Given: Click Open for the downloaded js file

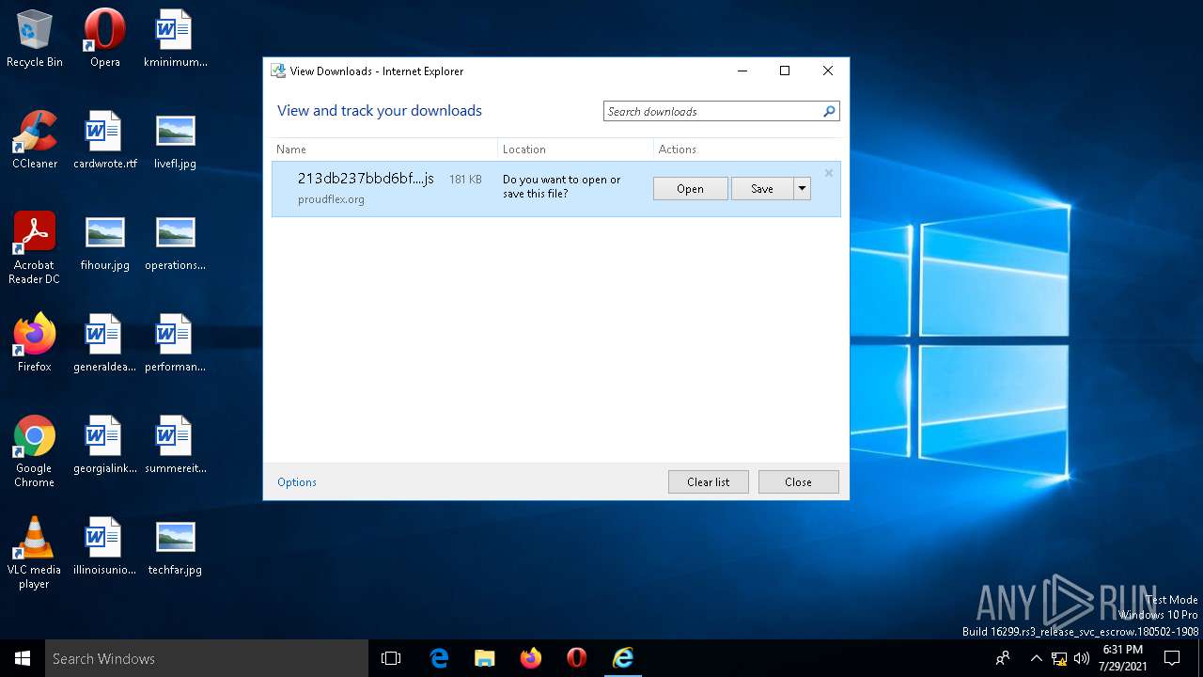Looking at the screenshot, I should click(690, 189).
